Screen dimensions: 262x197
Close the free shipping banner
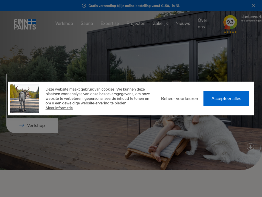tap(253, 6)
